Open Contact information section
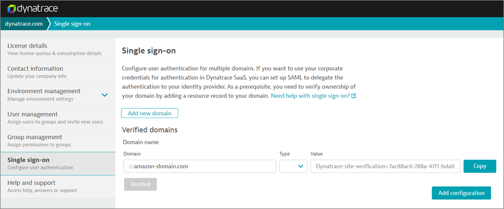The width and height of the screenshot is (504, 209). coord(58,72)
